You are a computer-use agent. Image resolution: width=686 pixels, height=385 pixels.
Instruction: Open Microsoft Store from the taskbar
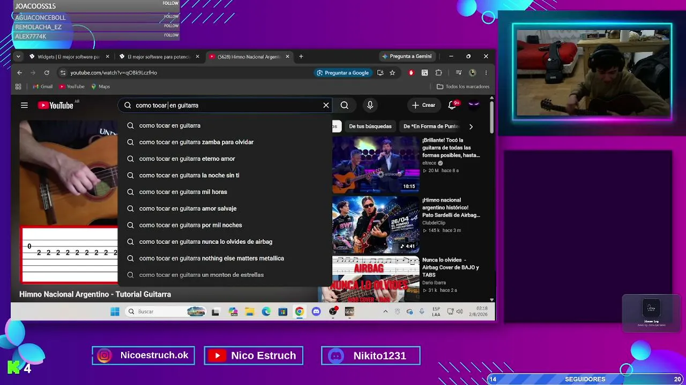[x=283, y=312]
